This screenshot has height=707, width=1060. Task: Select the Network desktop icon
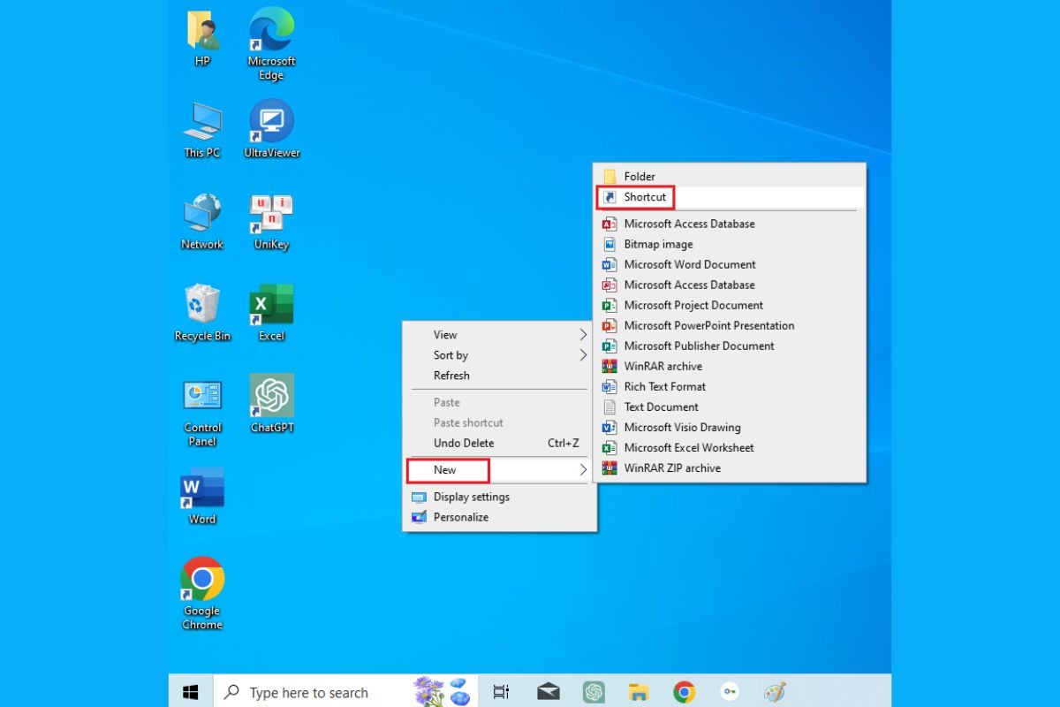tap(202, 223)
